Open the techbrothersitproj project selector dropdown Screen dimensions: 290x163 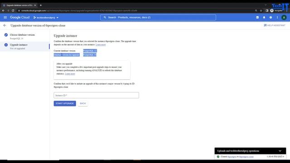point(46,18)
